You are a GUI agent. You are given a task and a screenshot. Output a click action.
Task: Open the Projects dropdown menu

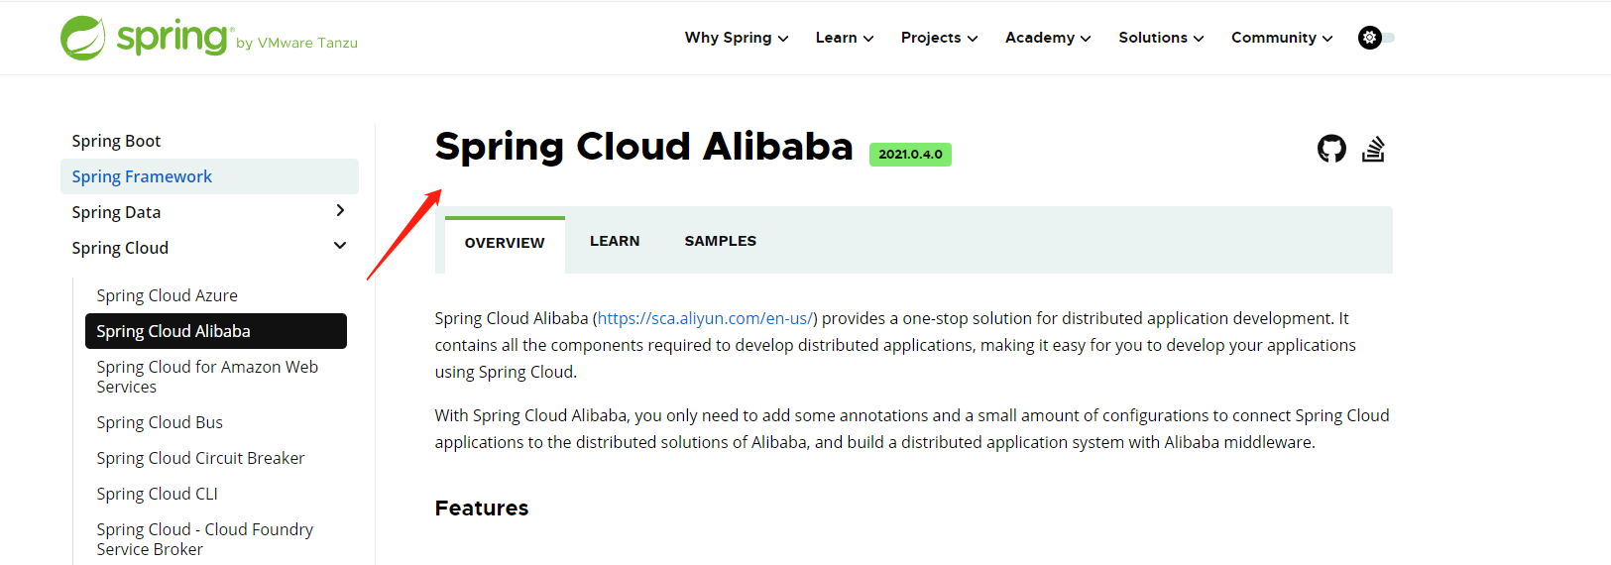pyautogui.click(x=939, y=38)
